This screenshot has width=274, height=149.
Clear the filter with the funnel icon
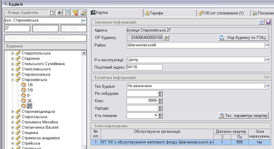click(x=75, y=13)
